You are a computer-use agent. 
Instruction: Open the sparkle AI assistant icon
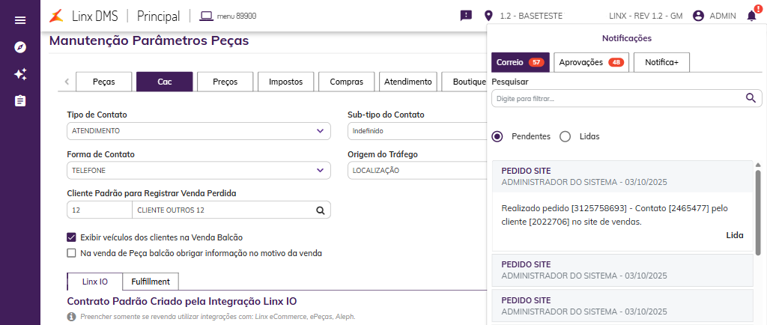tap(20, 74)
